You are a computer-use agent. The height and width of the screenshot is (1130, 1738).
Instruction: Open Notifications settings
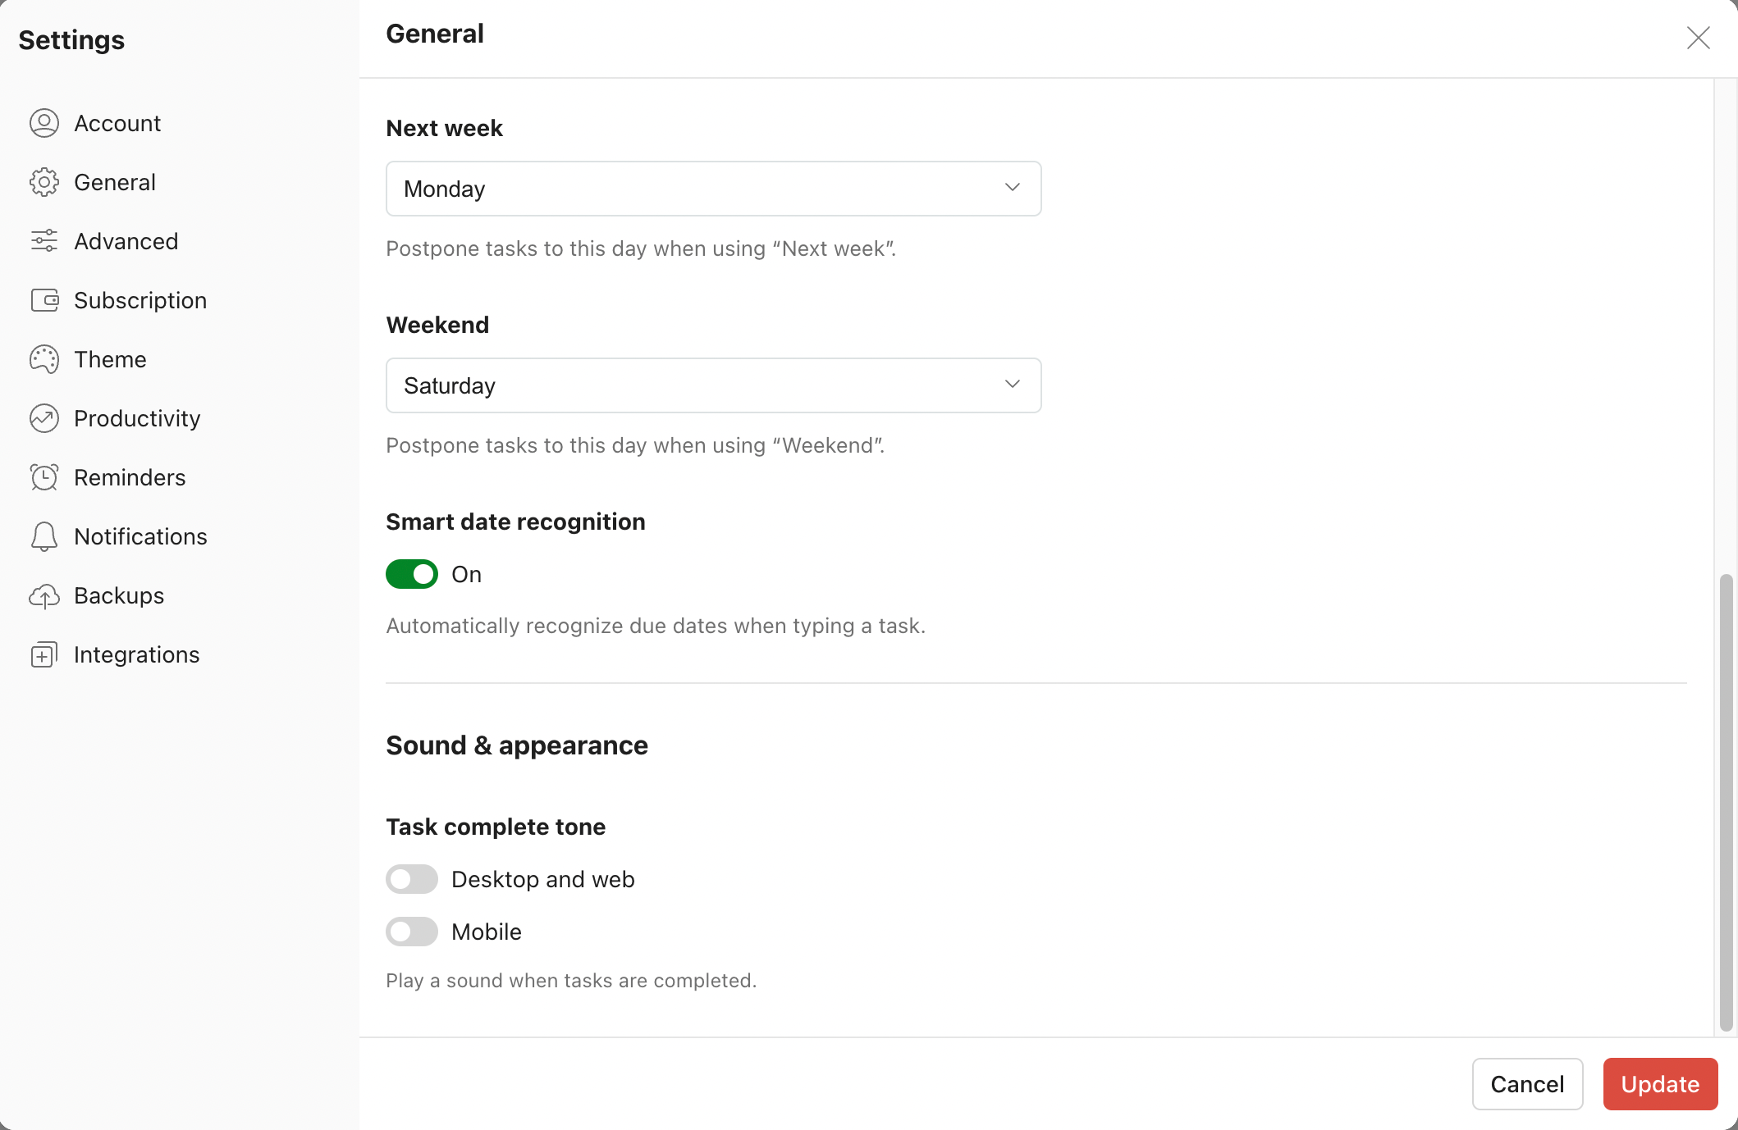(140, 535)
